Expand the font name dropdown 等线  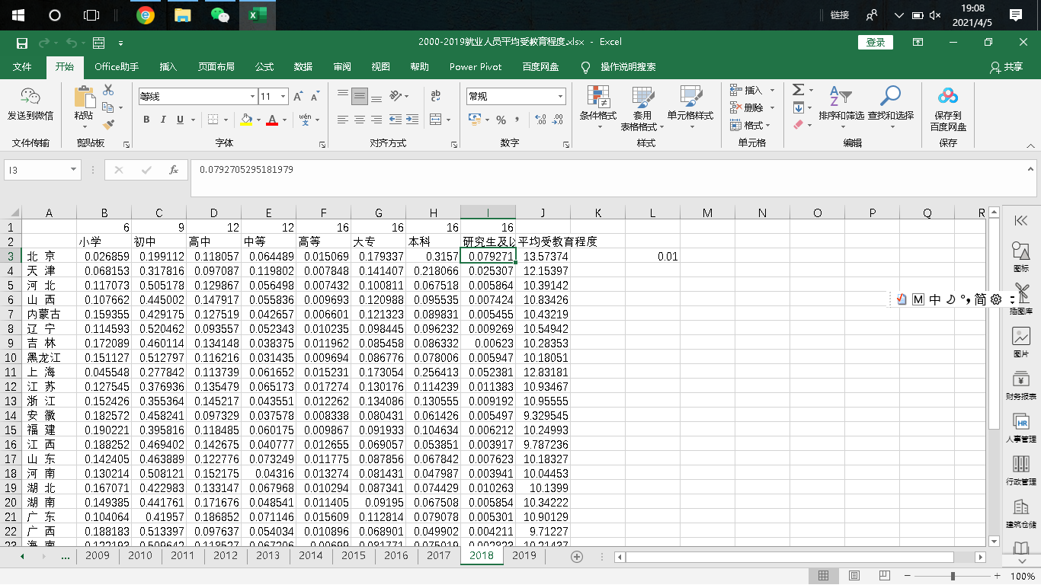[252, 97]
